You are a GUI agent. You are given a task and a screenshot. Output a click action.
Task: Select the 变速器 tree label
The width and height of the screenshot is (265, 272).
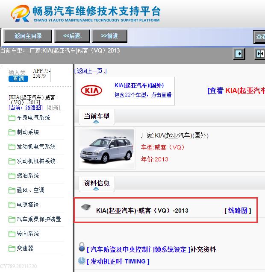coord(25,248)
